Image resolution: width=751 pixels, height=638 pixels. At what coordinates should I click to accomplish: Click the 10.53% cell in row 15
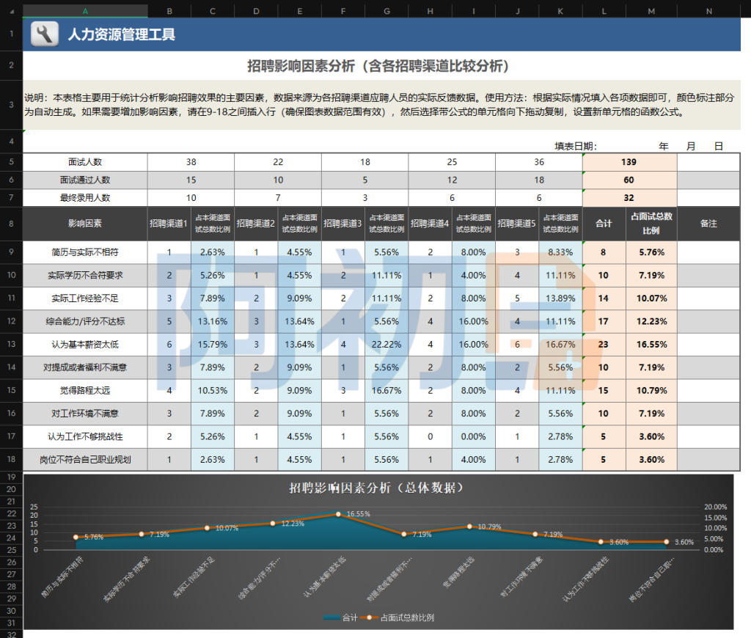(213, 390)
